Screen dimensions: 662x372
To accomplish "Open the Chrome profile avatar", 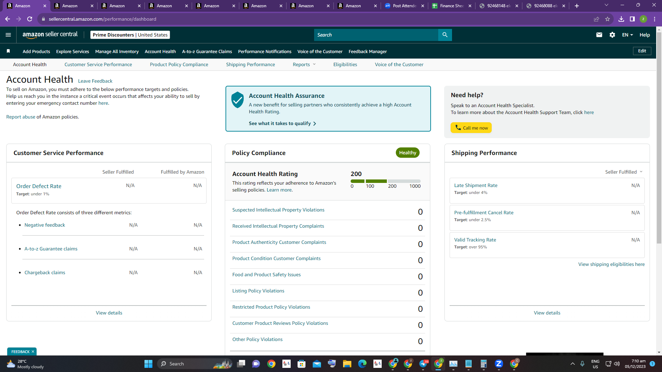I will (x=643, y=19).
